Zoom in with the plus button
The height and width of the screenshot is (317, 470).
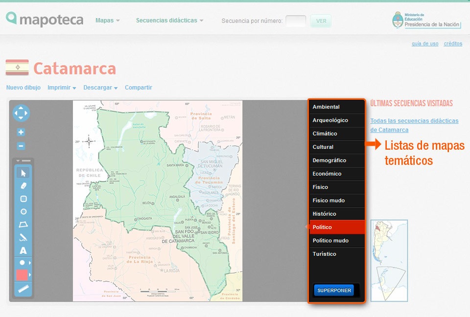tap(20, 132)
